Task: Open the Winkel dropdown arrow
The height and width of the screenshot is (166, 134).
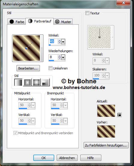Action: pos(63,42)
